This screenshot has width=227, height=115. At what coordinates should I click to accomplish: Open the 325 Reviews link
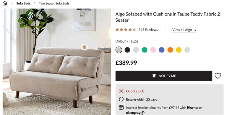148,30
